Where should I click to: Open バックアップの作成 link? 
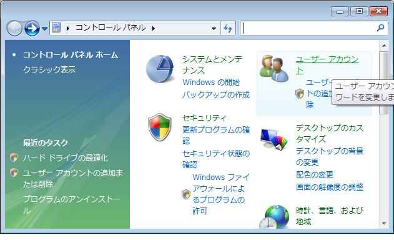click(x=216, y=95)
